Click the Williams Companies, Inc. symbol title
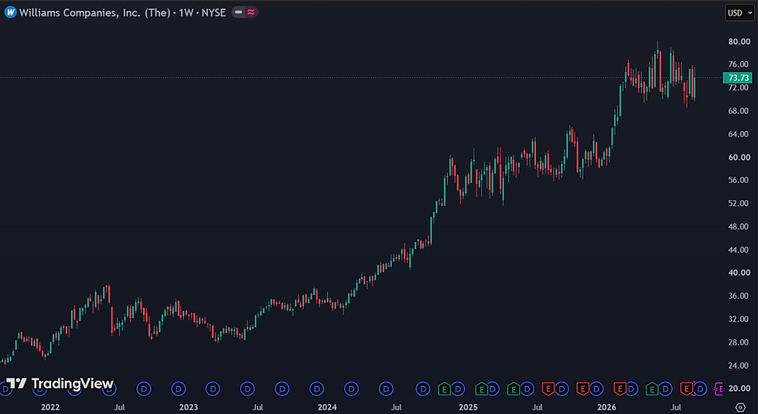758x414 pixels. coord(94,12)
